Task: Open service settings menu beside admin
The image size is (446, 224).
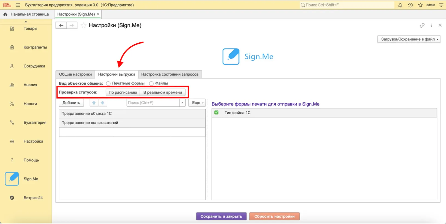Action: 441,5
